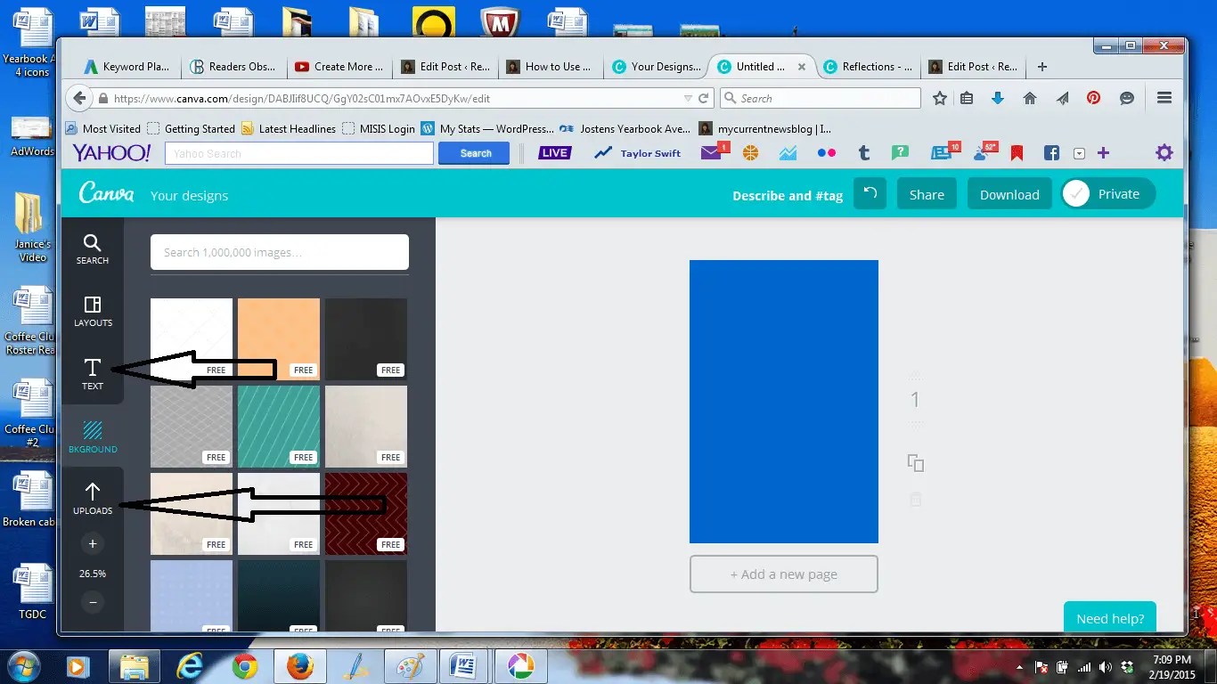Open Firefox downloads arrow
The width and height of the screenshot is (1217, 684).
[x=998, y=99]
